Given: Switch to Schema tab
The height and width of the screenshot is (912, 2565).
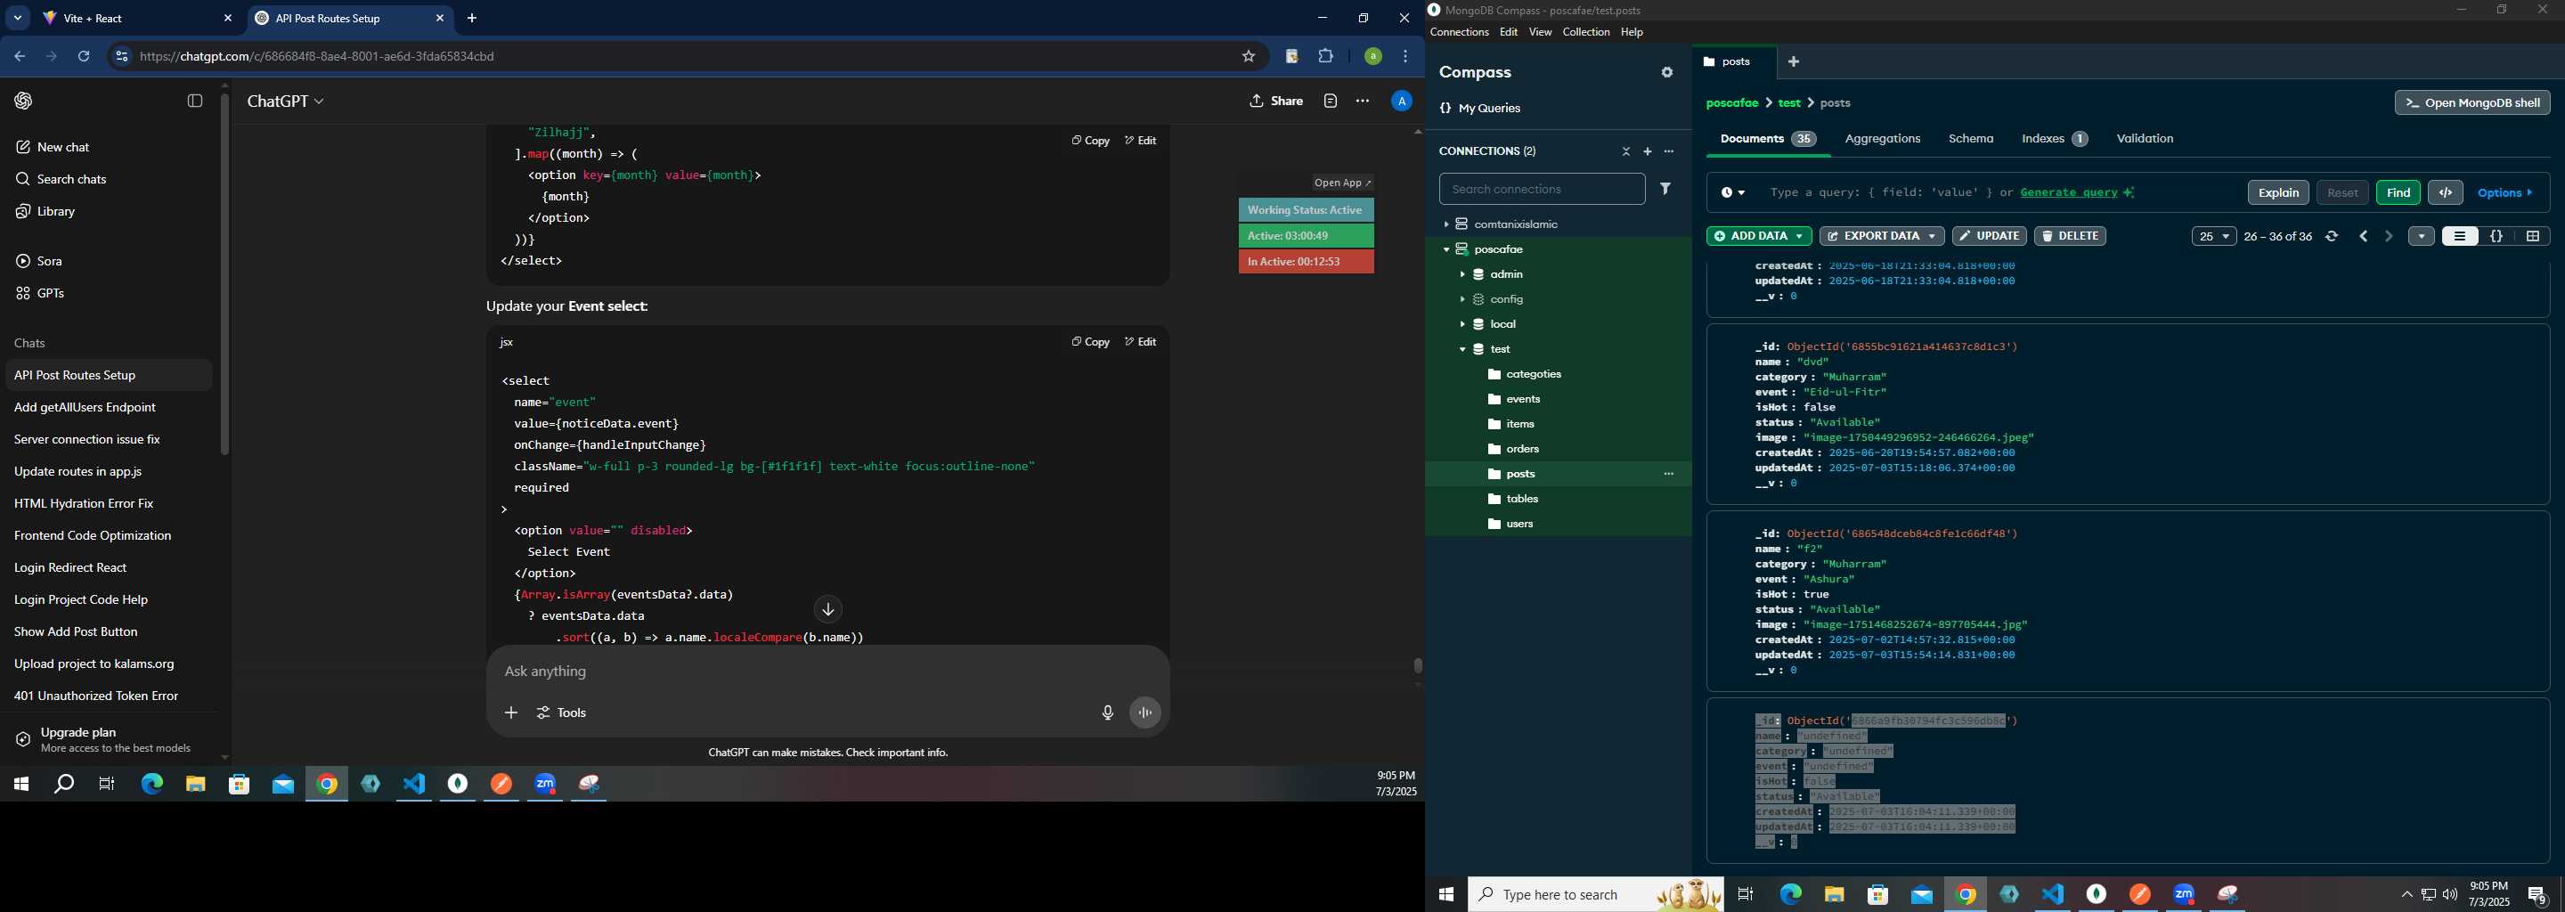Looking at the screenshot, I should [x=1971, y=140].
